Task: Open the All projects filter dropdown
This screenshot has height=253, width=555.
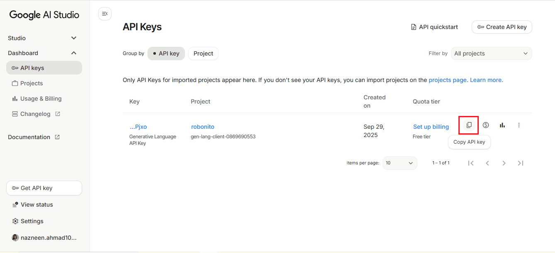Action: tap(491, 53)
